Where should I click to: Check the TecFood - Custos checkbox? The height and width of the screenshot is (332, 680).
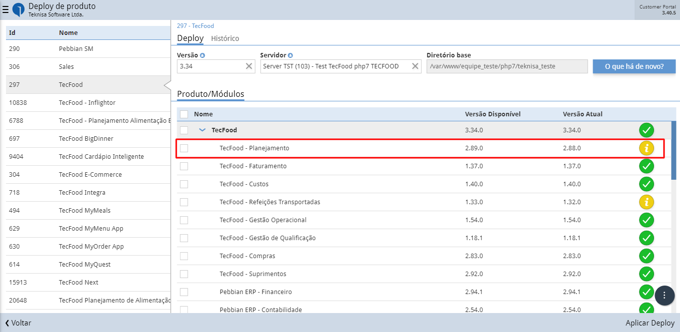184,184
